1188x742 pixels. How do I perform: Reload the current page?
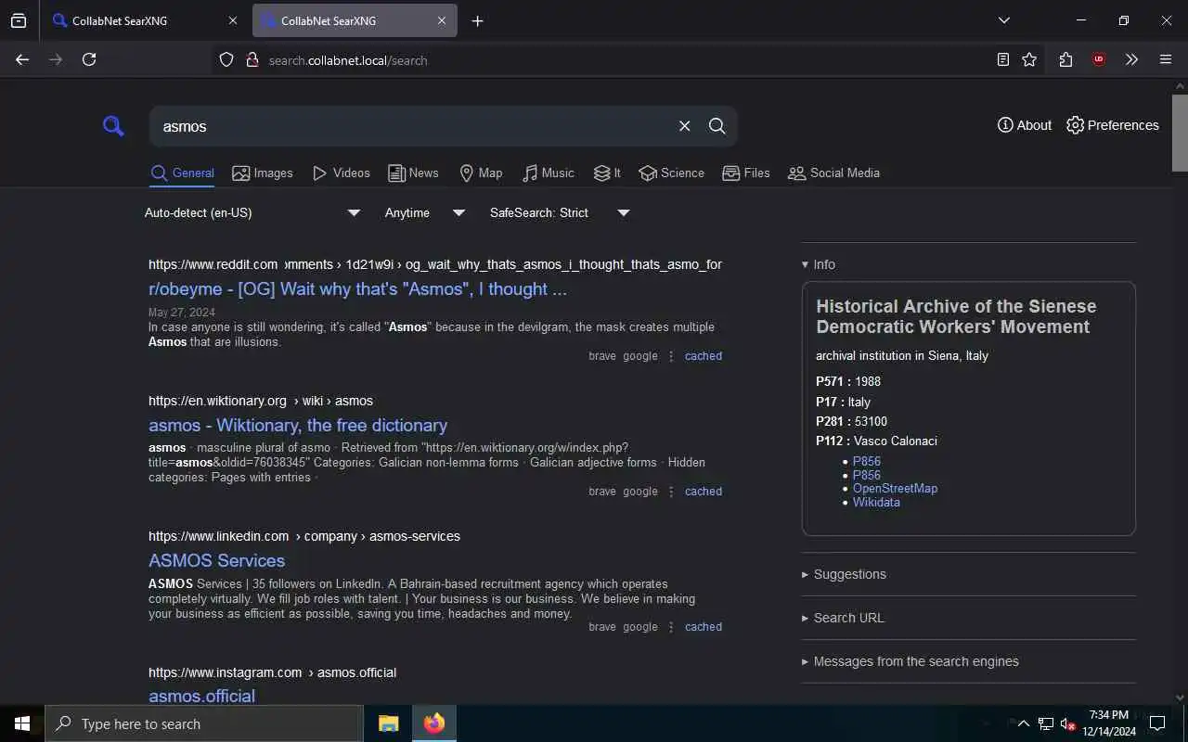coord(89,59)
